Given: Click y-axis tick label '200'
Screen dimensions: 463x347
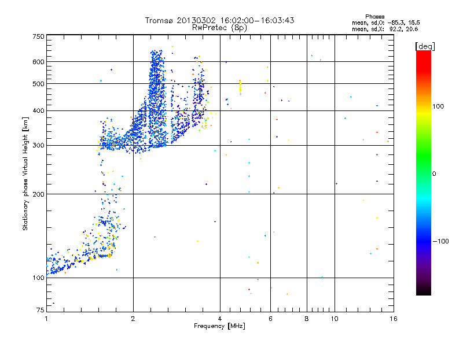Looking at the screenshot, I should pos(38,194).
